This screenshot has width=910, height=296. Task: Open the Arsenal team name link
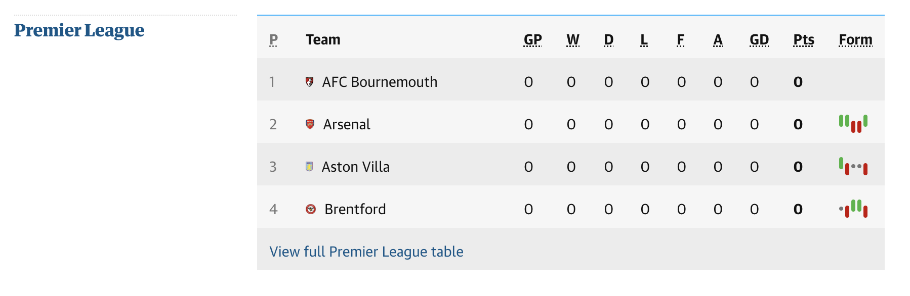coord(347,124)
